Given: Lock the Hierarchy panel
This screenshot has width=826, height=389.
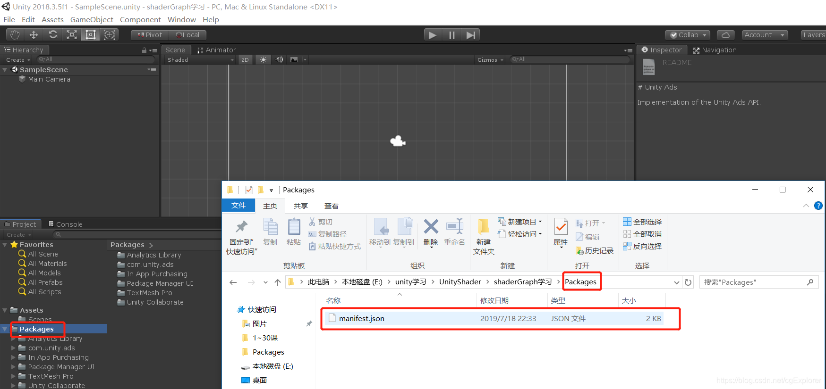Looking at the screenshot, I should (144, 50).
